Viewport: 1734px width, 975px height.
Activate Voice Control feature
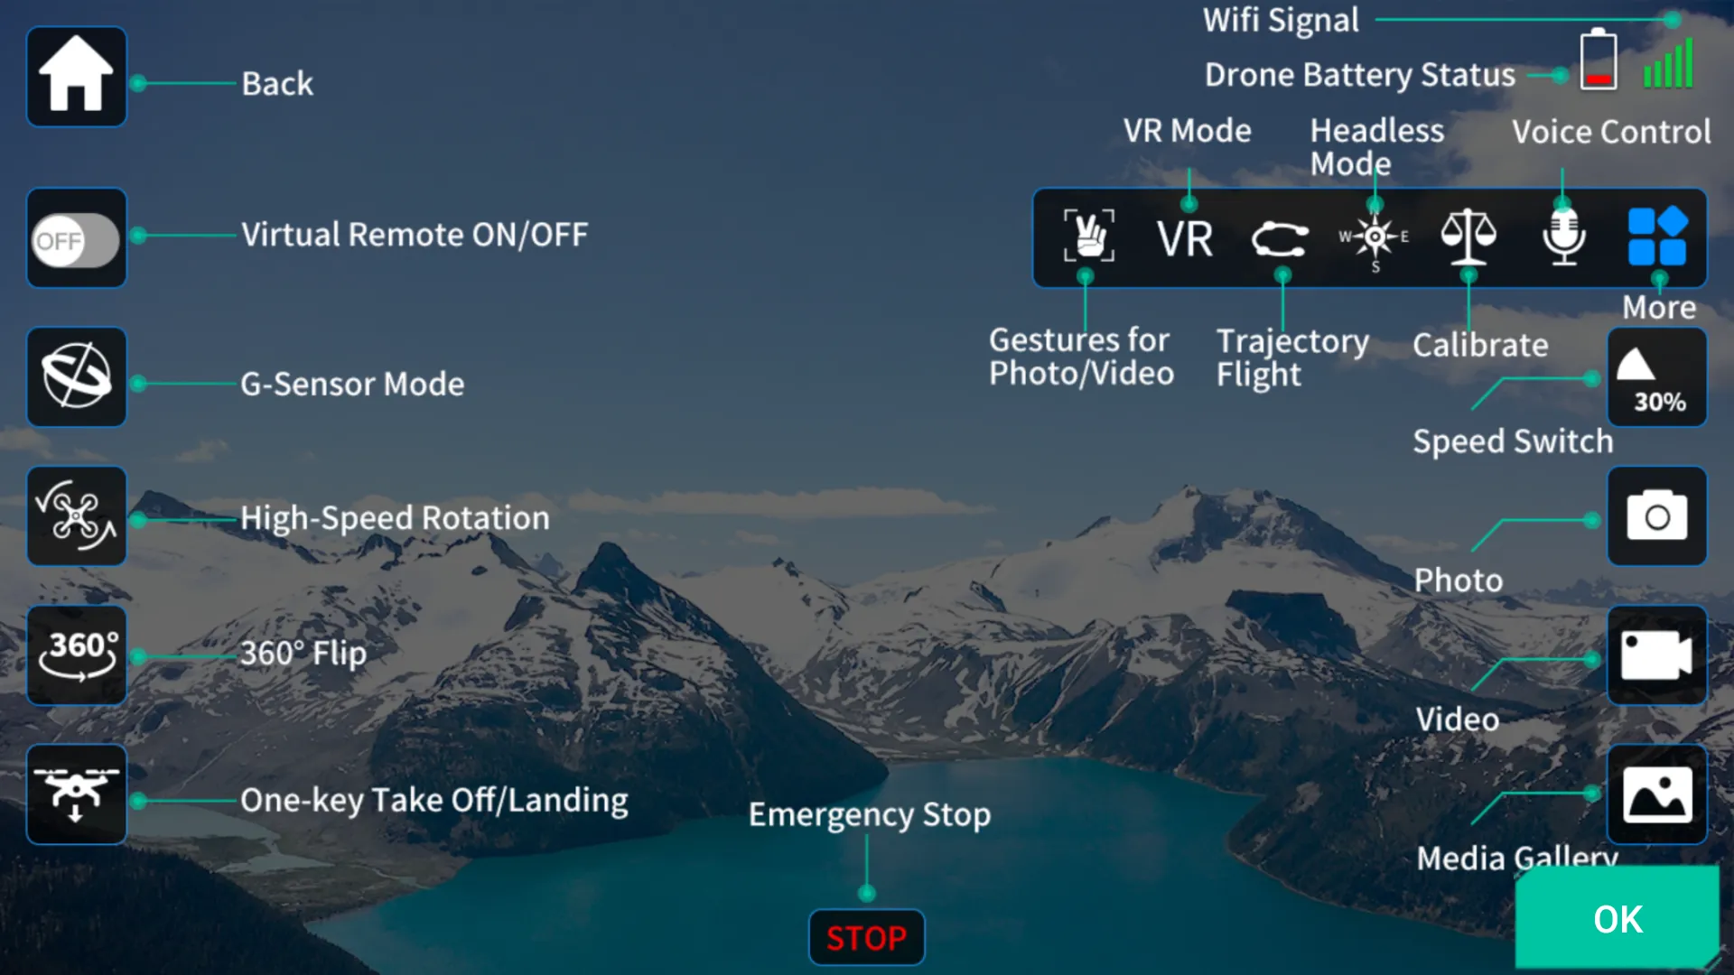1562,237
